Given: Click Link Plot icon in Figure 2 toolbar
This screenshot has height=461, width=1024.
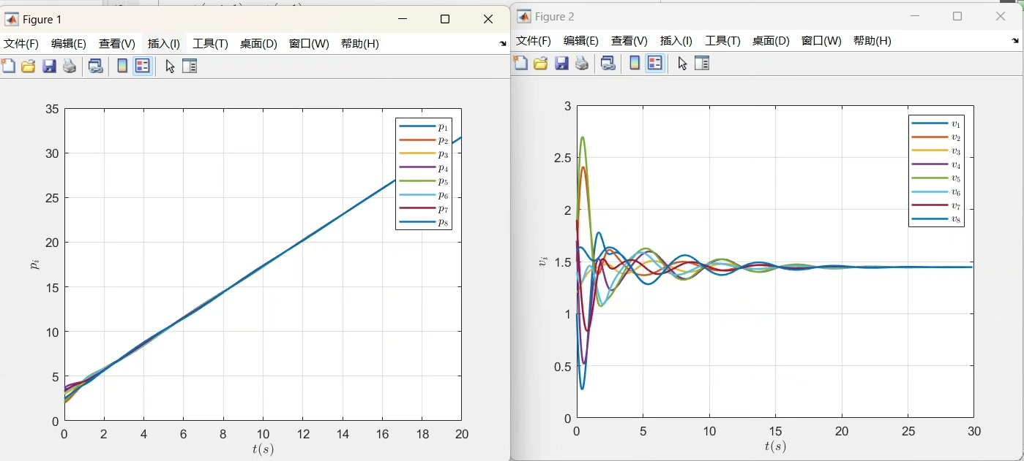Looking at the screenshot, I should (x=608, y=64).
